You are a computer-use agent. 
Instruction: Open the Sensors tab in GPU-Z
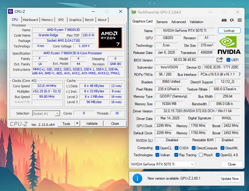(162, 22)
